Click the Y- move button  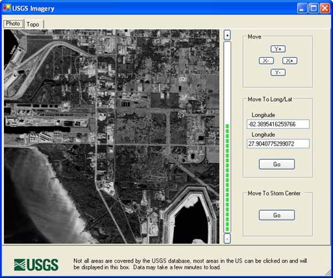278,72
